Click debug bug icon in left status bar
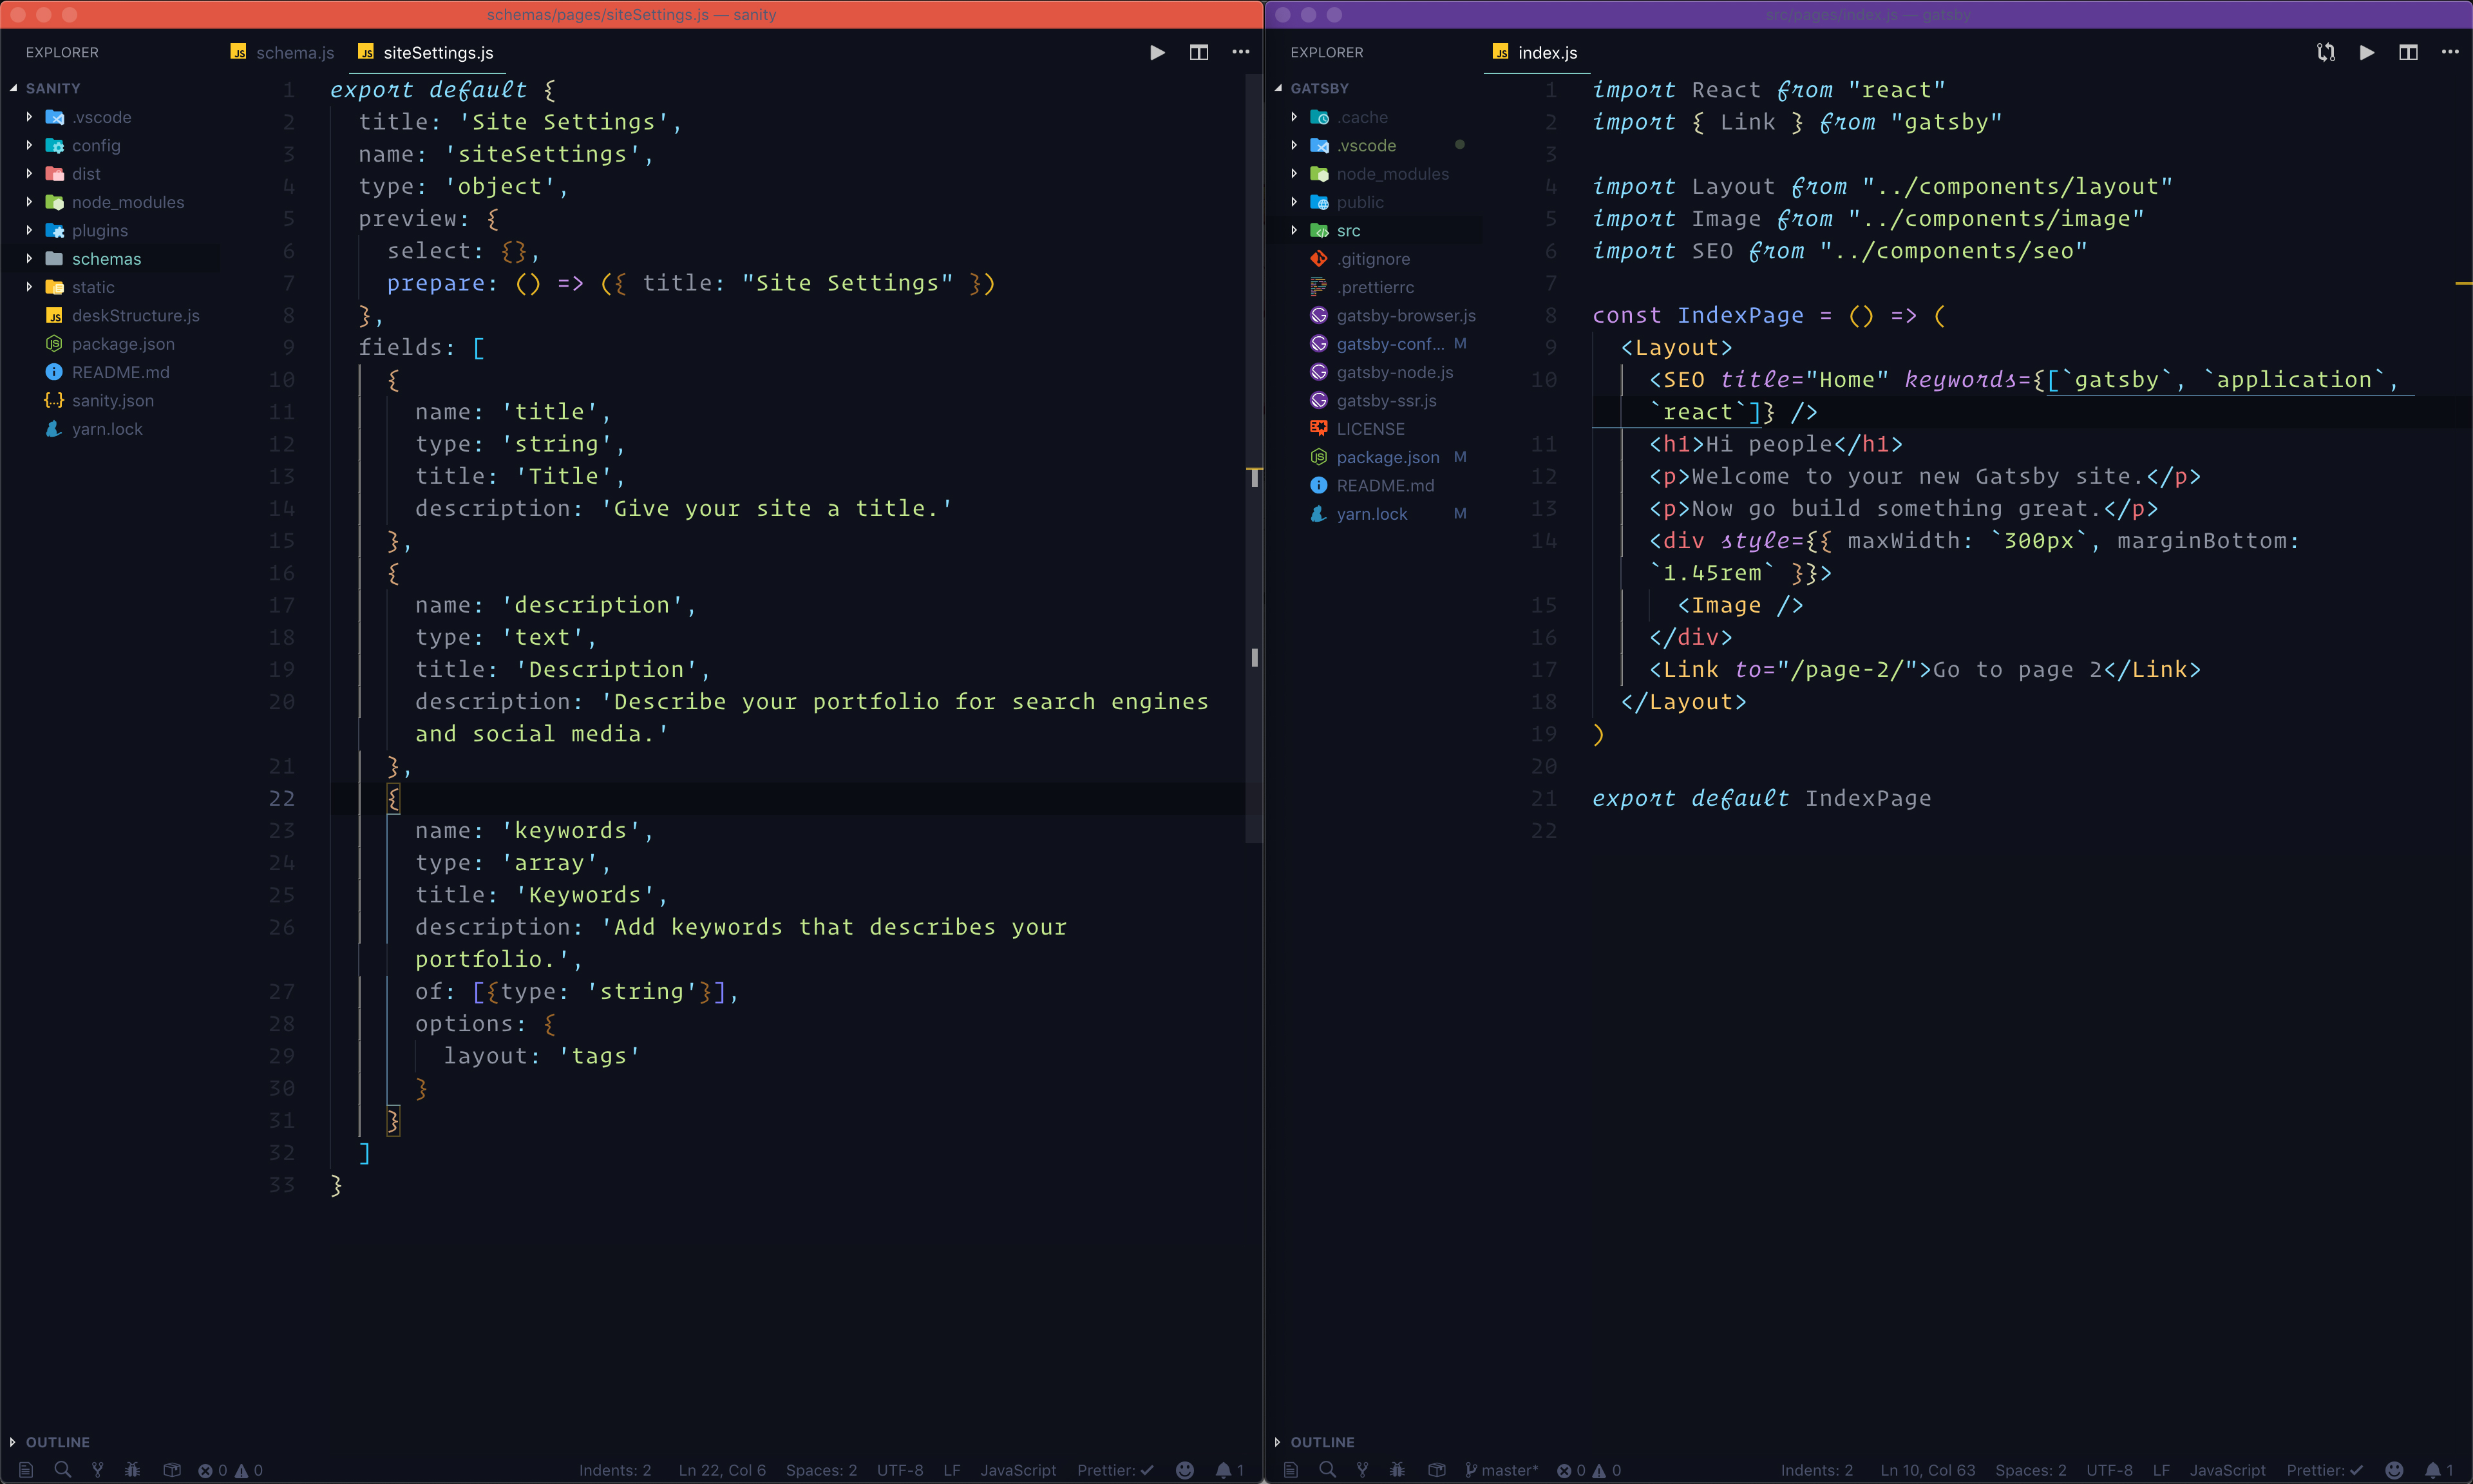This screenshot has width=2473, height=1484. (x=133, y=1469)
